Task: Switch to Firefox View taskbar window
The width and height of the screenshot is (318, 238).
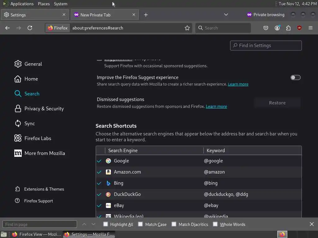Action: point(37,234)
